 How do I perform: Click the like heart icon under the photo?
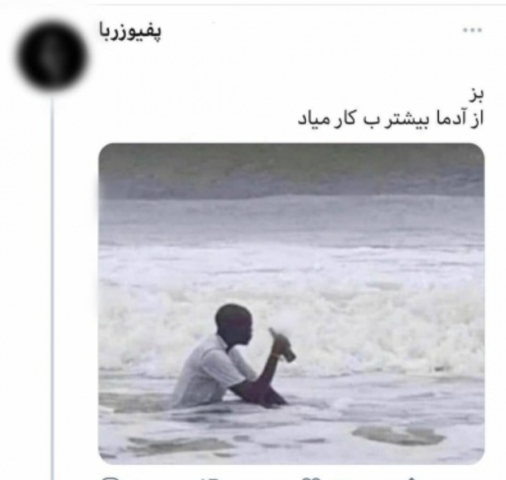(312, 479)
